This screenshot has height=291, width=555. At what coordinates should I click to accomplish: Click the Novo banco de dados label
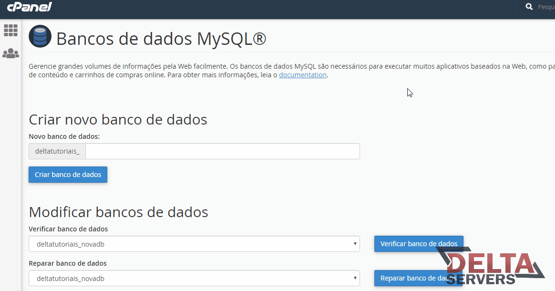pos(64,136)
